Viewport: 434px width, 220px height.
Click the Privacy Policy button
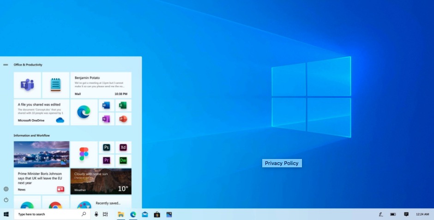point(282,163)
